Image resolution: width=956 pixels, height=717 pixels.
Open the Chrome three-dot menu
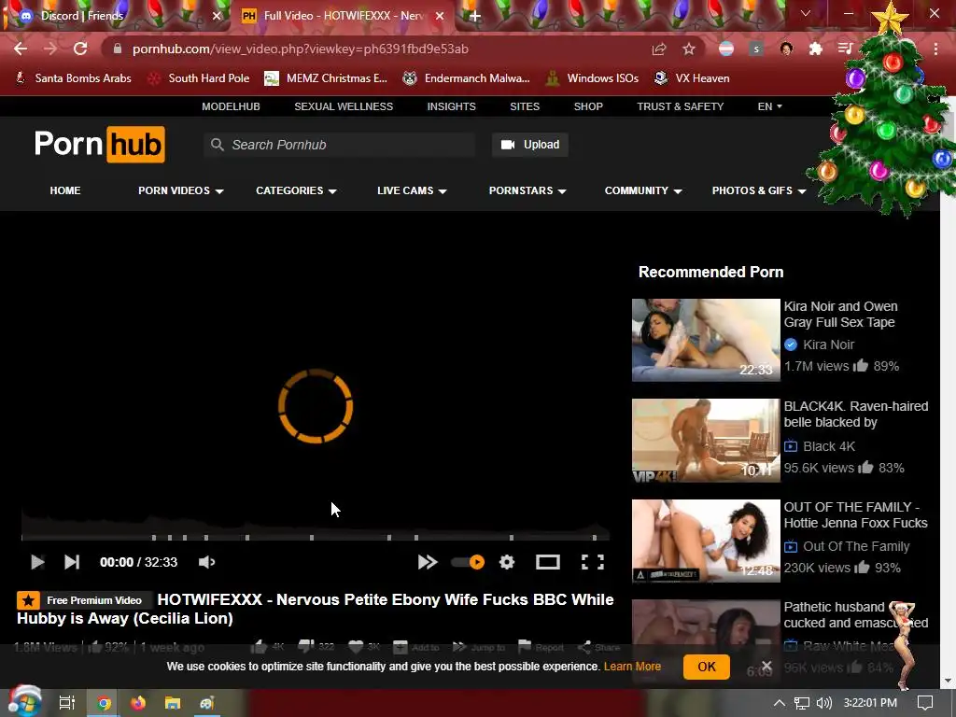[935, 49]
